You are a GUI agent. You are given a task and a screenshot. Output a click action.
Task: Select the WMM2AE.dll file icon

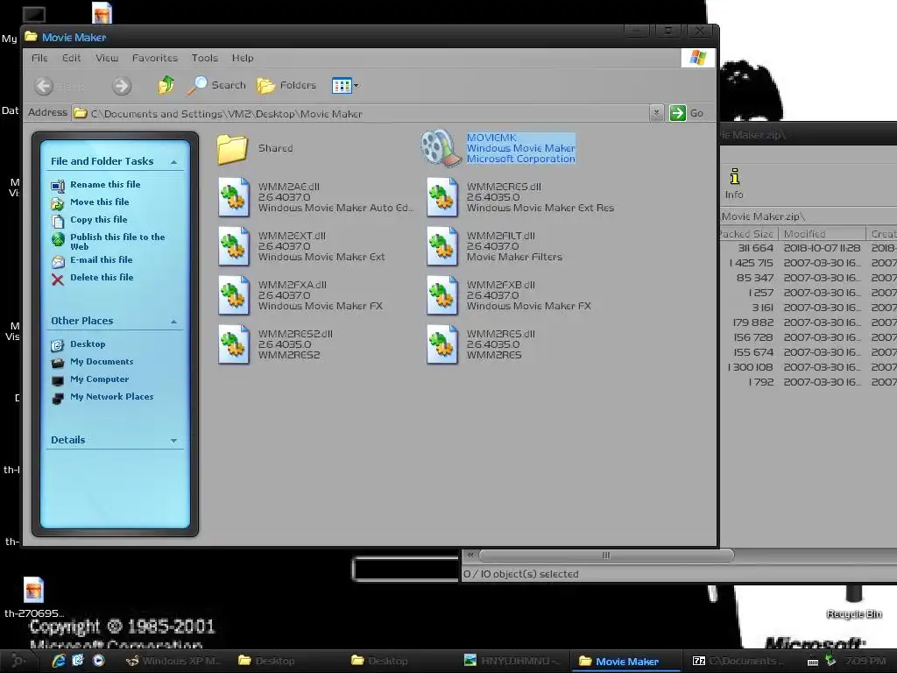234,197
